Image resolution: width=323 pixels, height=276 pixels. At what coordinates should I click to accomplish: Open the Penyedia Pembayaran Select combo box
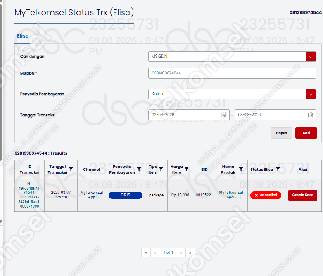click(232, 94)
